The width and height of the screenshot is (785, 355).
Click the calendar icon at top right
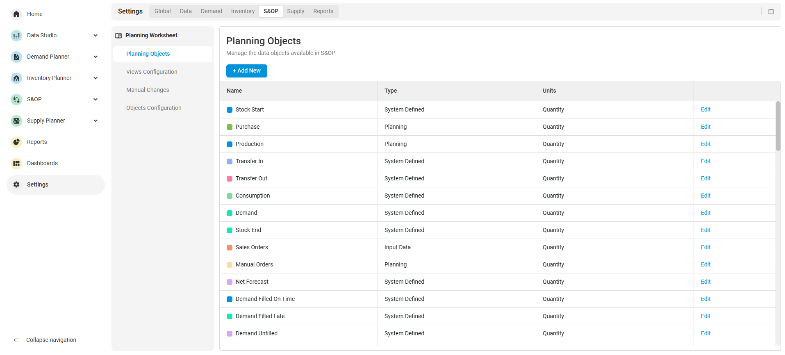(771, 11)
